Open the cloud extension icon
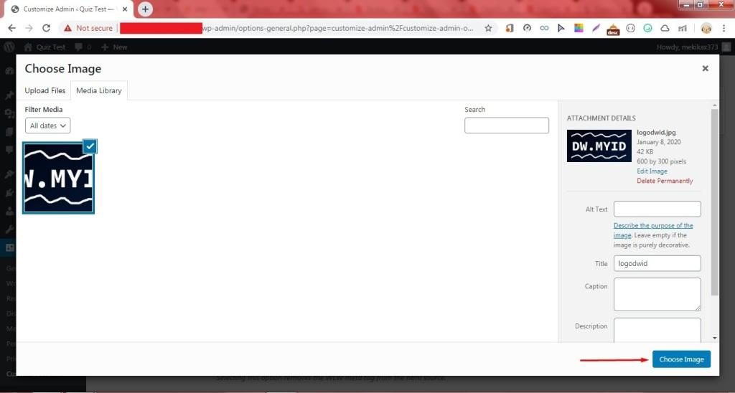The image size is (735, 393). tap(665, 28)
